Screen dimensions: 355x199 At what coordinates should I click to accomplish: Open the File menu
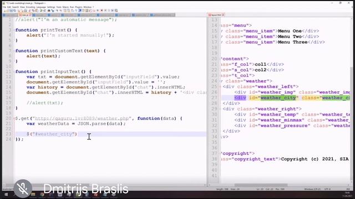pyautogui.click(x=4, y=7)
